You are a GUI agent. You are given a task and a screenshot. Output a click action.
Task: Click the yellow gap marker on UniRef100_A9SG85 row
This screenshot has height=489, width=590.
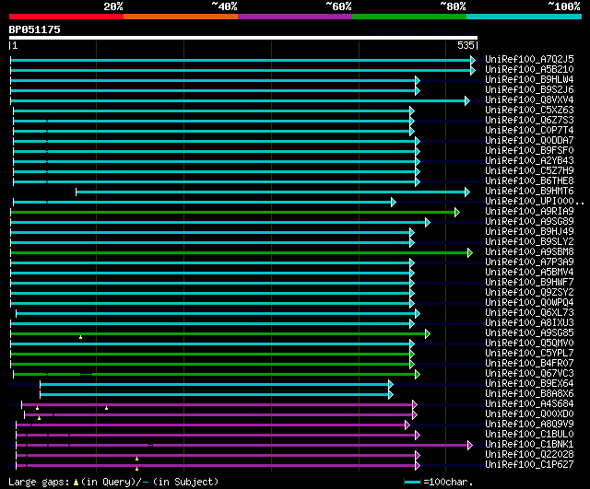point(80,337)
